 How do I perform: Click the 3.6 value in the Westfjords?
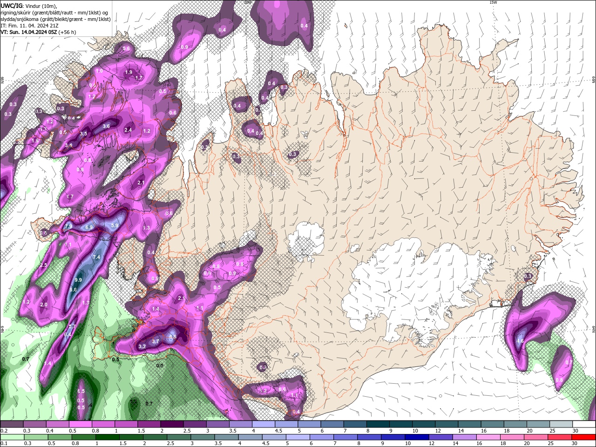[106, 126]
